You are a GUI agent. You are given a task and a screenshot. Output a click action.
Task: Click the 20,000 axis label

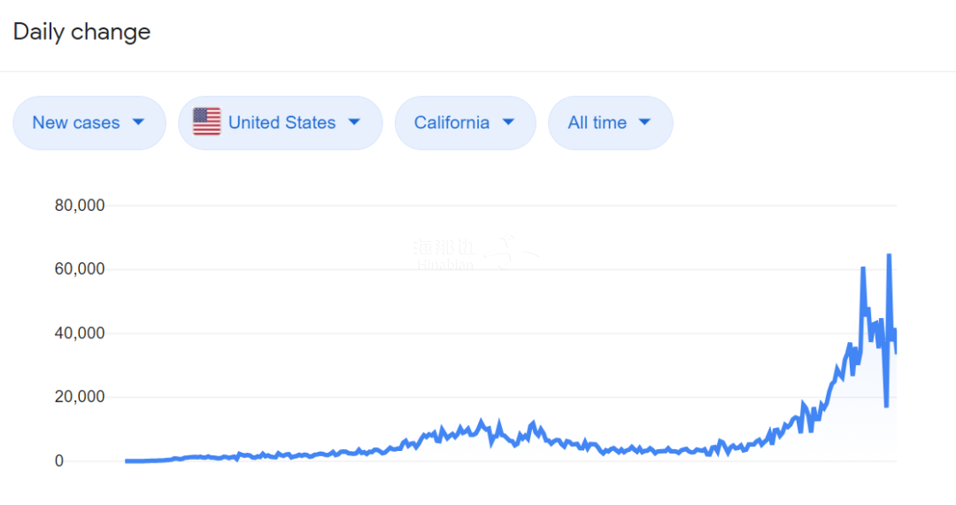(80, 396)
